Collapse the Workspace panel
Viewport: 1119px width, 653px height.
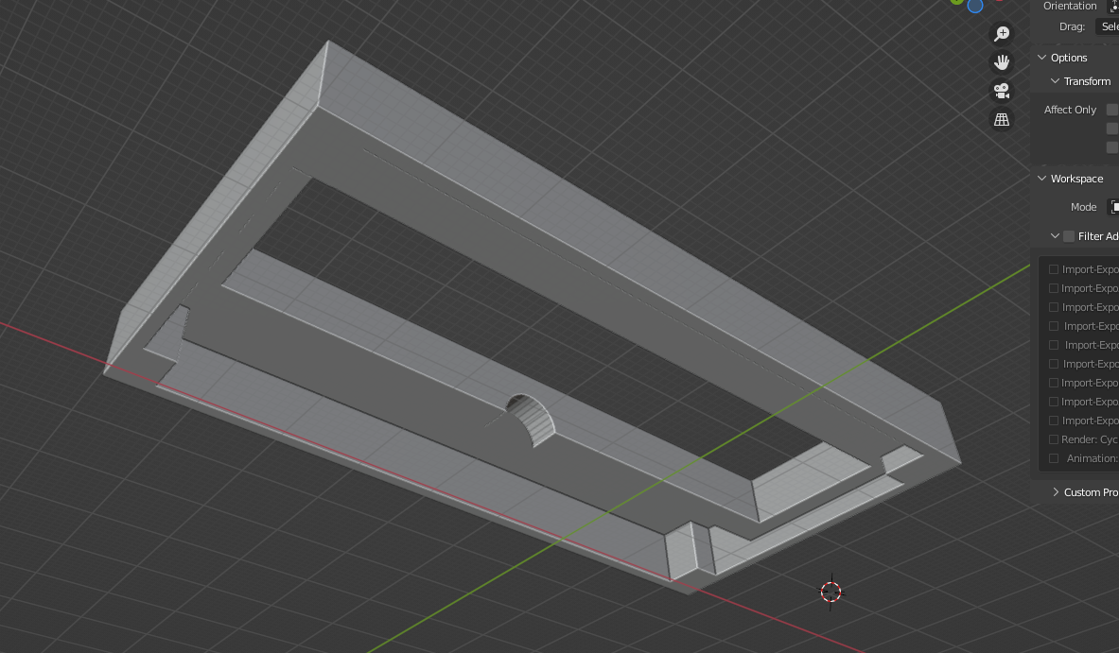[x=1042, y=179]
